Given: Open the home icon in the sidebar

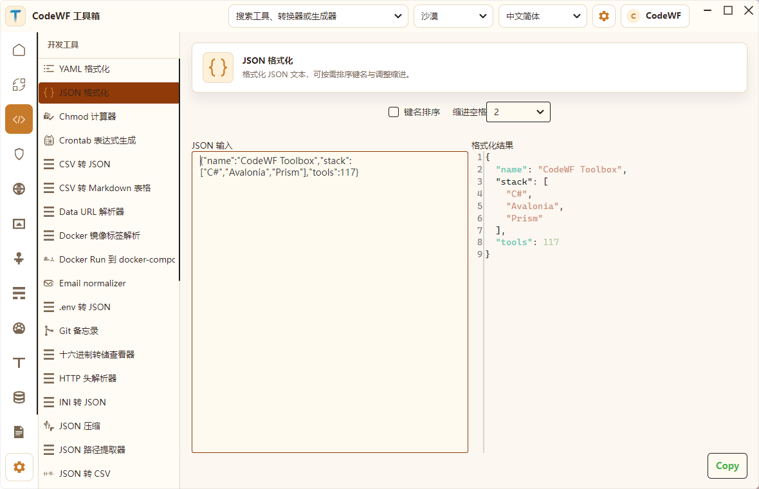Looking at the screenshot, I should (x=19, y=50).
